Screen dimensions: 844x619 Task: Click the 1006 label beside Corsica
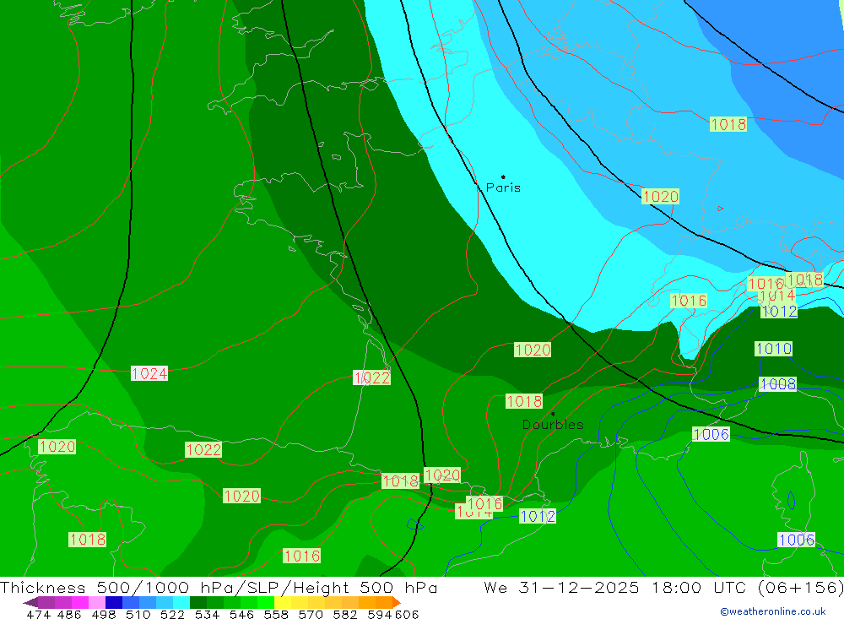click(x=797, y=540)
